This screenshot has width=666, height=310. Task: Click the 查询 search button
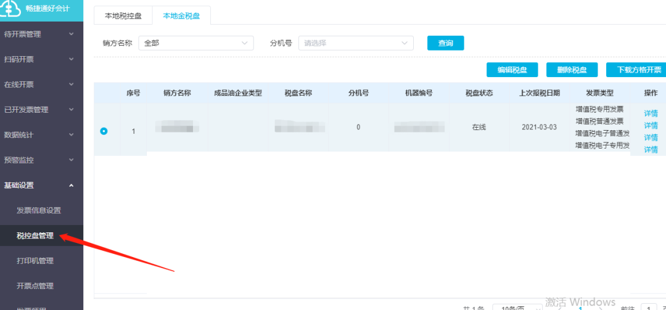445,43
